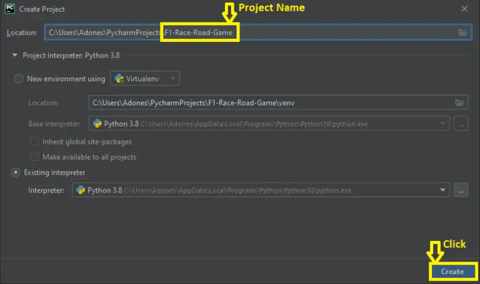The width and height of the screenshot is (480, 284).
Task: Click the folder icon in the venv Location field
Action: coord(459,103)
